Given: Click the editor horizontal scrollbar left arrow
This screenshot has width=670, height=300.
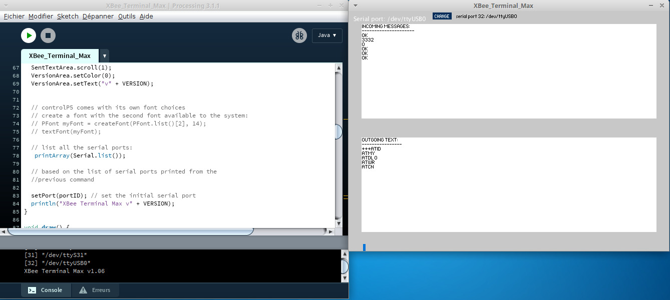Looking at the screenshot, I should point(3,231).
